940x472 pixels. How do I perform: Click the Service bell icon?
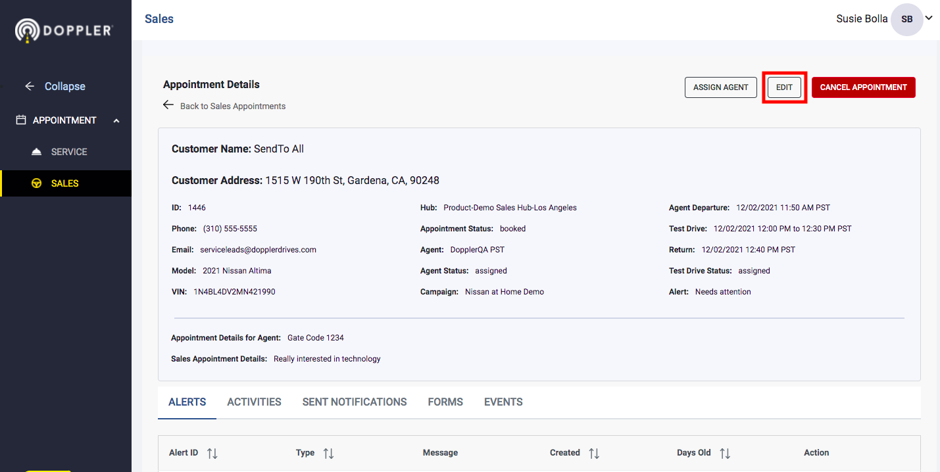pyautogui.click(x=37, y=152)
